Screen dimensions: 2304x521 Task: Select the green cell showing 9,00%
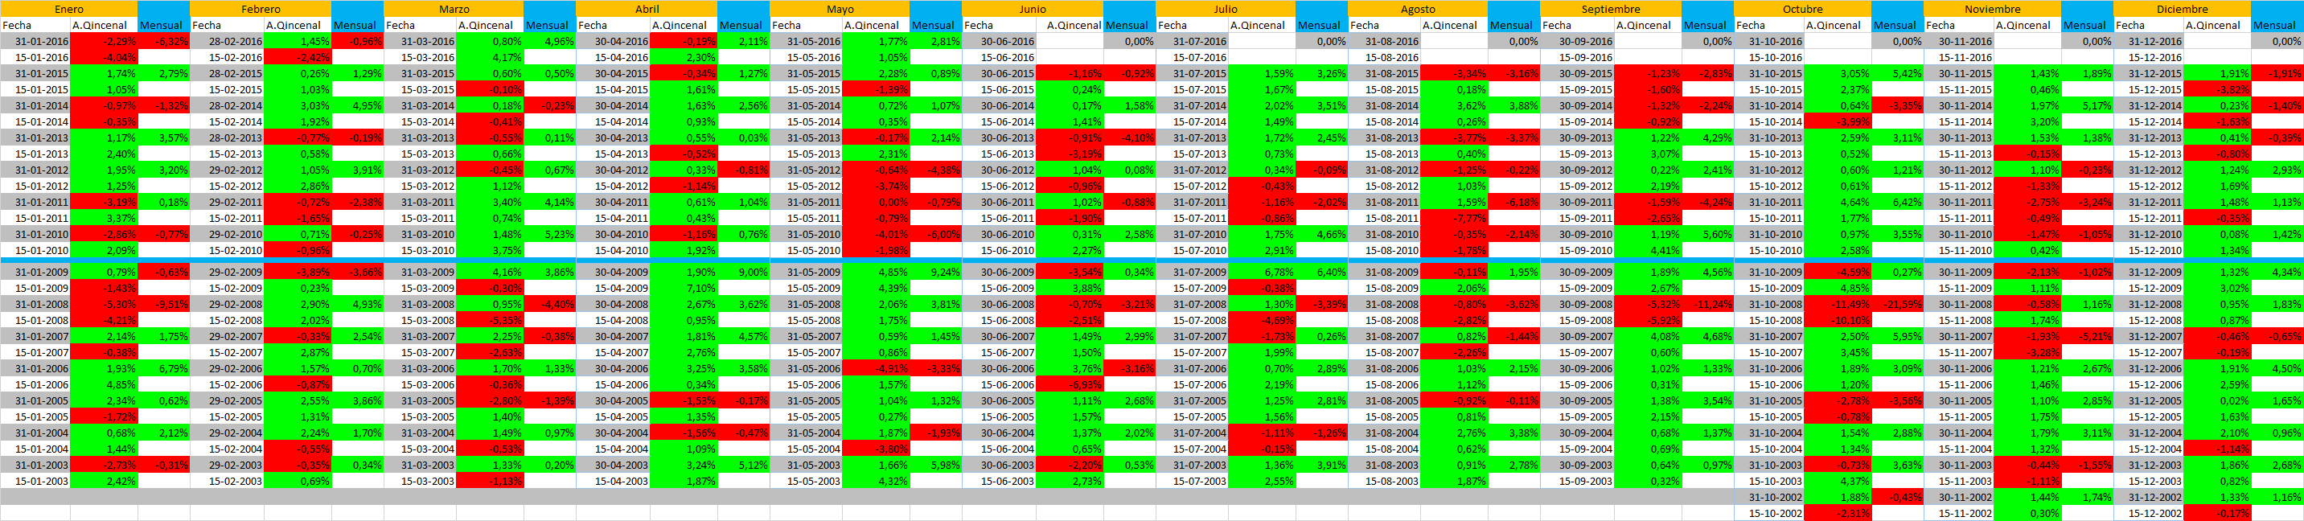743,273
